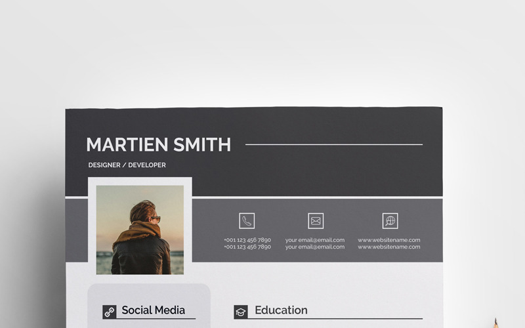The width and height of the screenshot is (525, 328).
Task: Click first www.websitename.com line
Action: (x=389, y=240)
